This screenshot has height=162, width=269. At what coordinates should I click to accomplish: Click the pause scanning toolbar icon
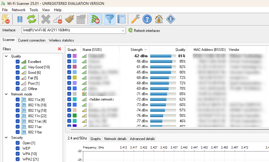click(20, 20)
